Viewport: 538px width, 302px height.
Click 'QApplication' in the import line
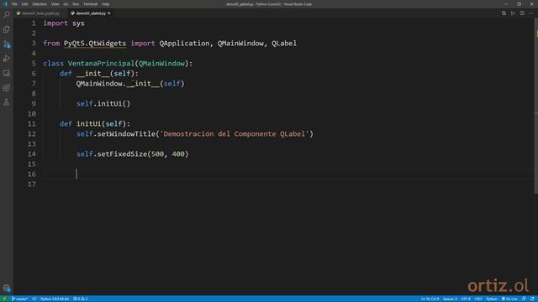[x=184, y=44]
